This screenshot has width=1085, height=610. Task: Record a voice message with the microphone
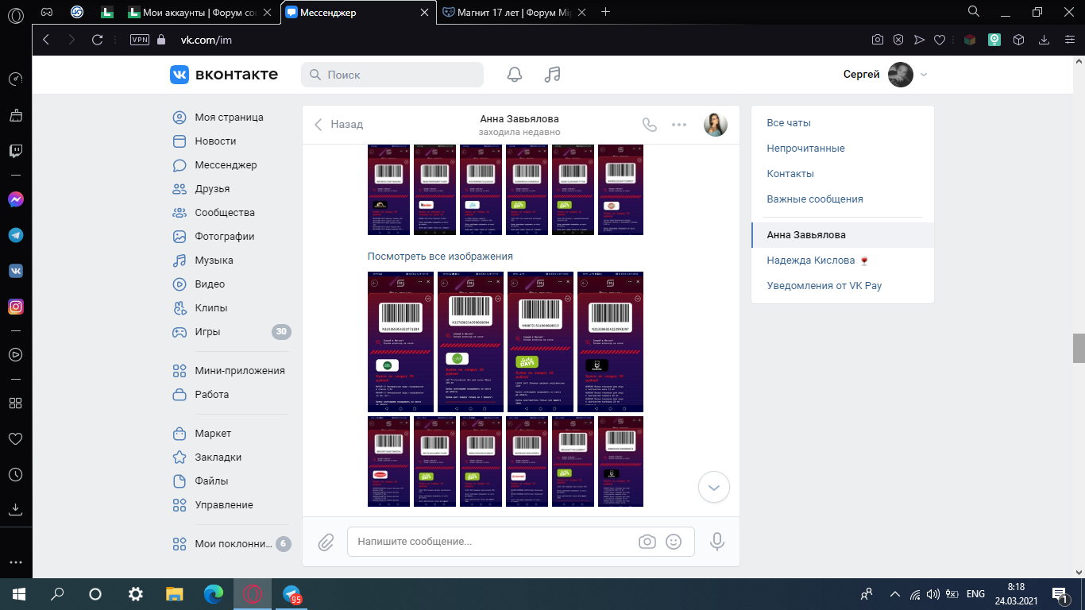point(717,542)
